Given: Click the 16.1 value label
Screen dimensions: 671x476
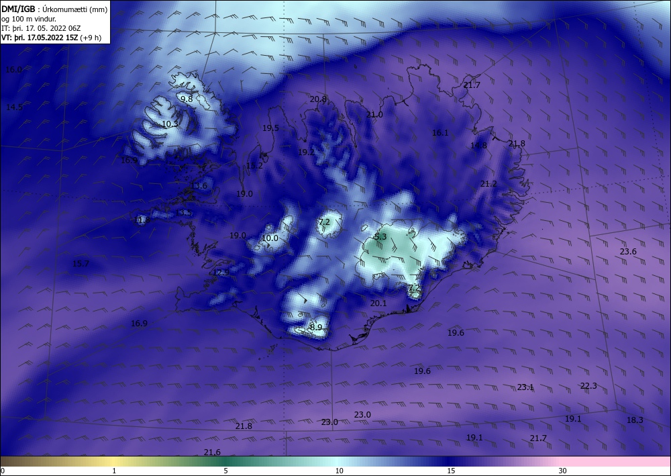Looking at the screenshot, I should 440,133.
